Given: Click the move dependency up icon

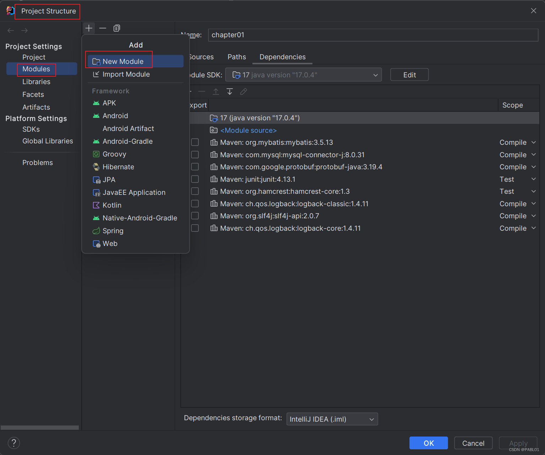Looking at the screenshot, I should (216, 92).
